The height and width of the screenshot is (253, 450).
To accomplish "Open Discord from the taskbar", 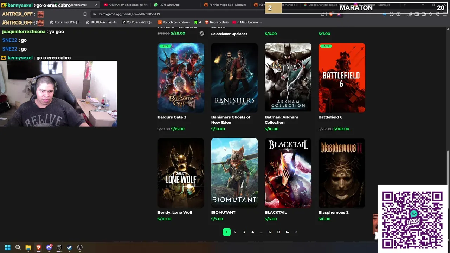I will [x=49, y=247].
